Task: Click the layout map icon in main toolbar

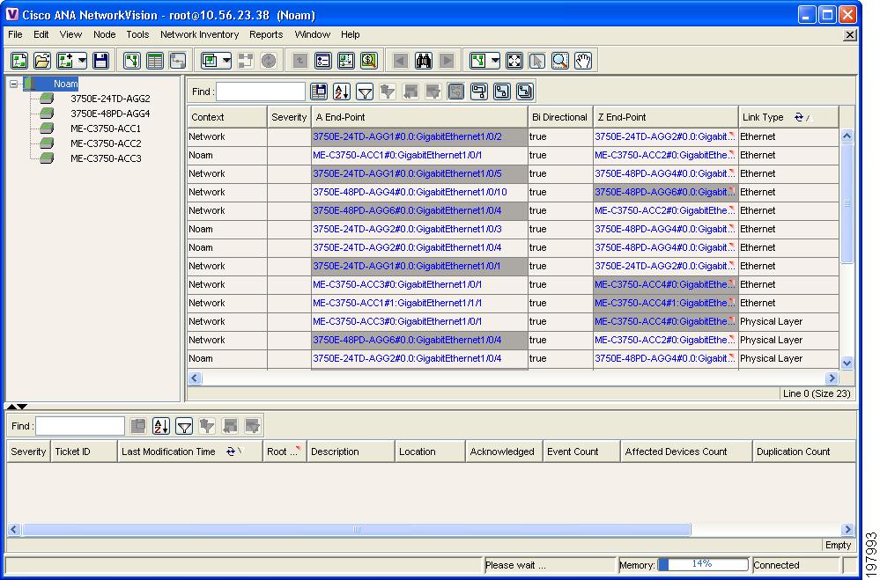Action: click(478, 61)
